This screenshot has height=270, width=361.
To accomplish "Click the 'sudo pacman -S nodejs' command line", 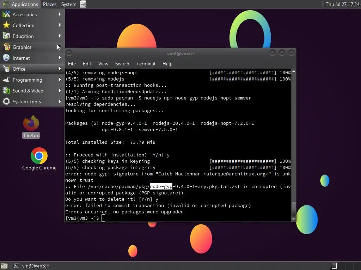I will click(x=158, y=98).
